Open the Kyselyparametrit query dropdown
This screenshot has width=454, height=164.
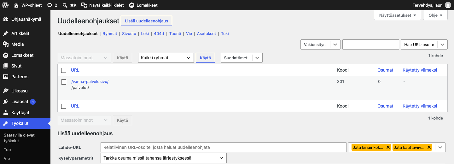tap(163, 158)
